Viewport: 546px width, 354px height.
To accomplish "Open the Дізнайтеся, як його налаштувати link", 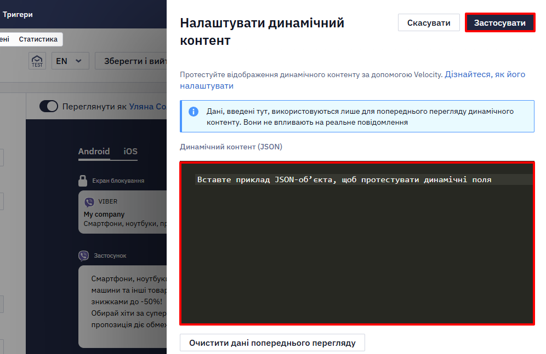I will tap(352, 80).
